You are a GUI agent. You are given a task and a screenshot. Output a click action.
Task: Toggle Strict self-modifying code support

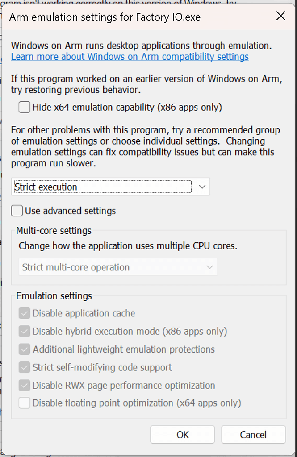pos(25,367)
